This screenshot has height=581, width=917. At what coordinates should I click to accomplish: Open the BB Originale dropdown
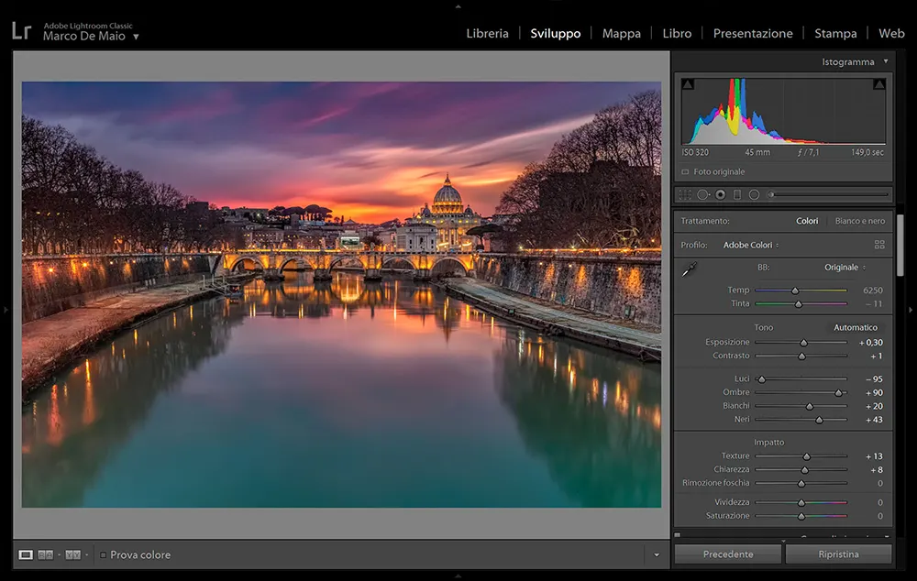(862, 266)
